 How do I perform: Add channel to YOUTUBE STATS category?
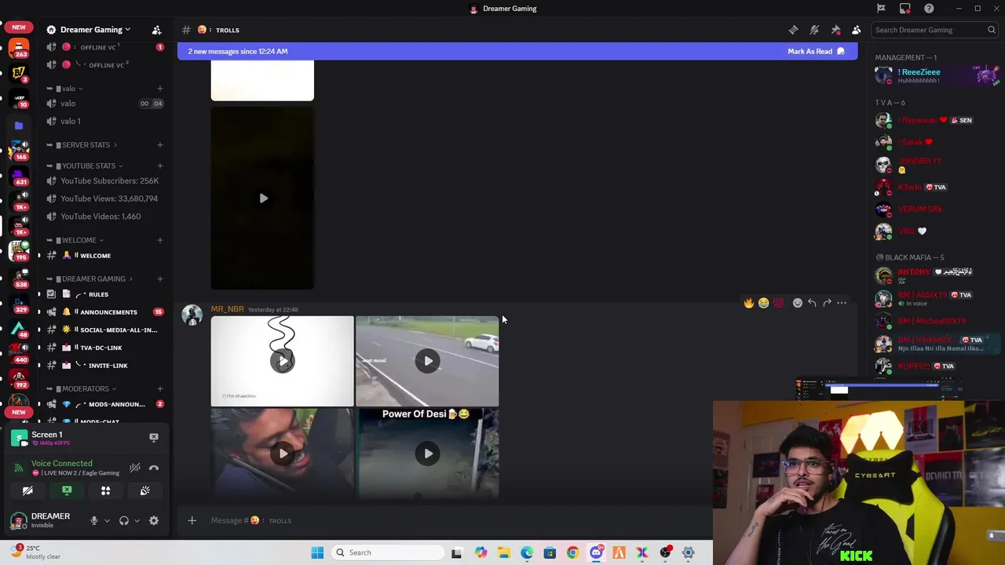[160, 166]
